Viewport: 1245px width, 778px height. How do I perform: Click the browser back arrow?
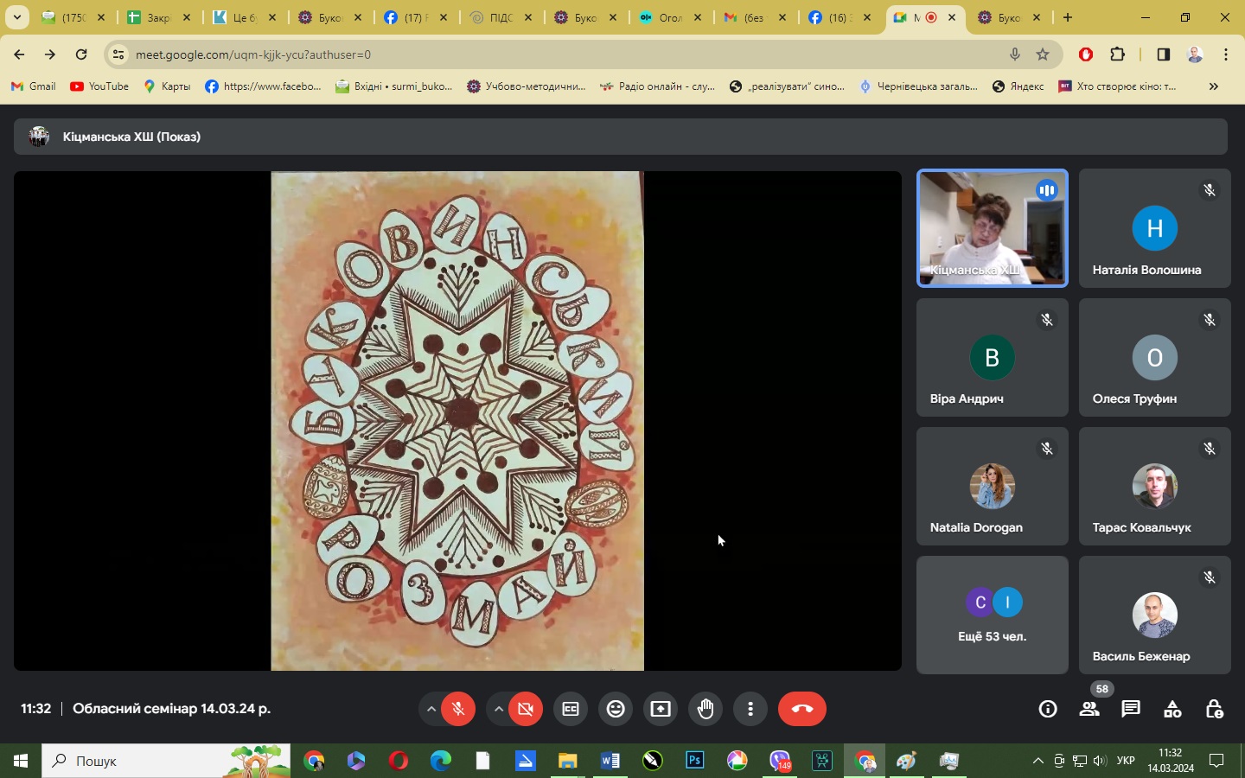pos(19,54)
